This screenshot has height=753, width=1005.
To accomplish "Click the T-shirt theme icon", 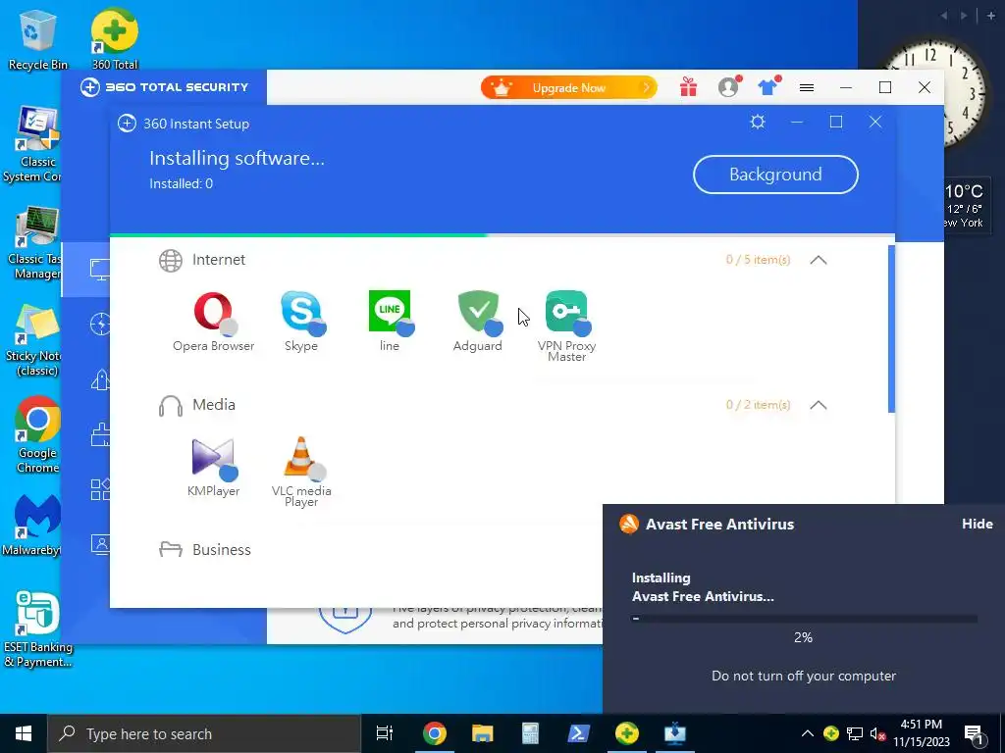I will [768, 87].
